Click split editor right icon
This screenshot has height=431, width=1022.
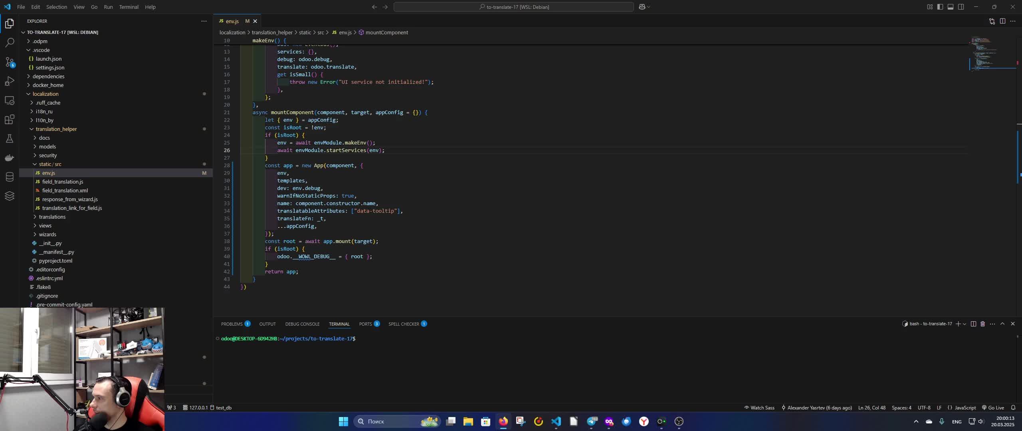(x=1002, y=21)
